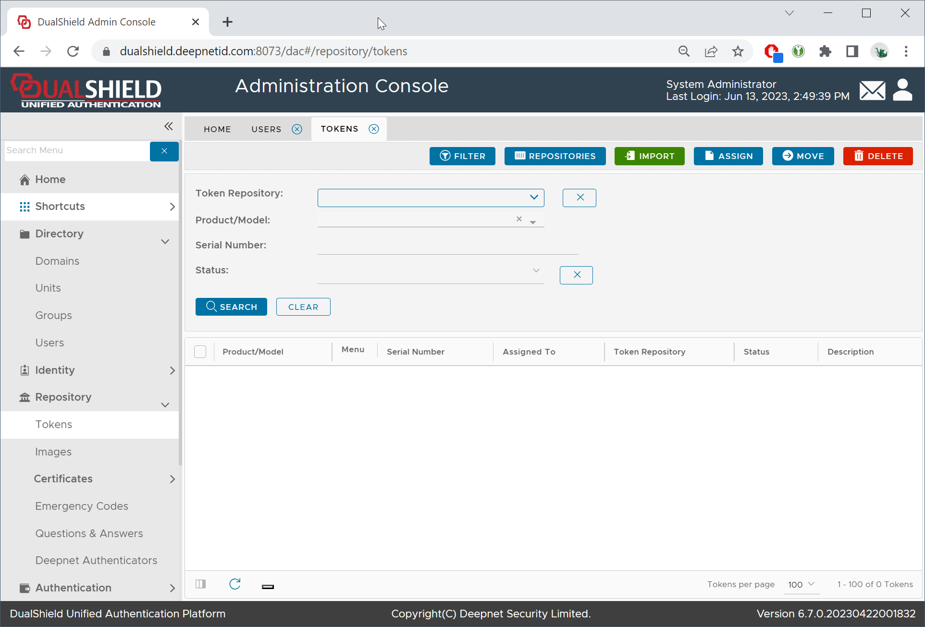Click the green IMPORT button
The width and height of the screenshot is (925, 627).
click(x=649, y=156)
